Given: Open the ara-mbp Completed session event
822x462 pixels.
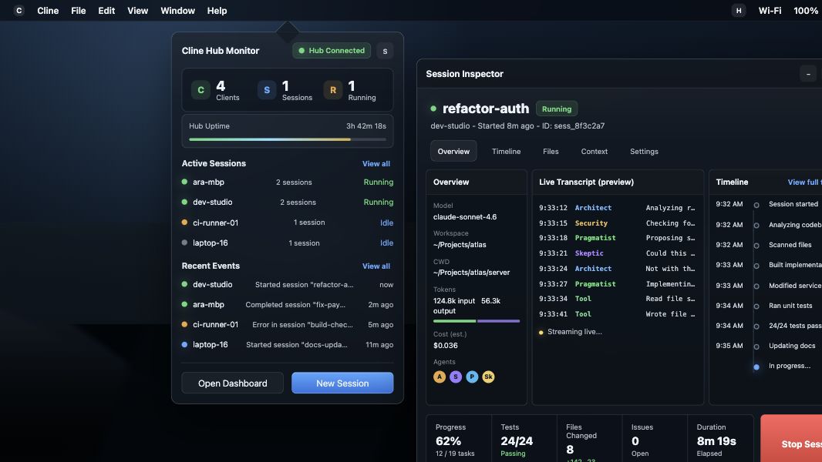Looking at the screenshot, I should pyautogui.click(x=288, y=304).
